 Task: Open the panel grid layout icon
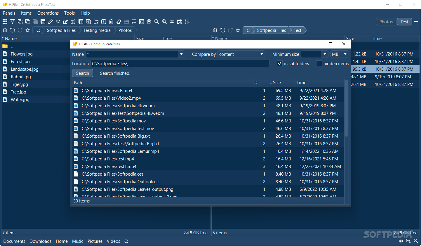pyautogui.click(x=5, y=22)
